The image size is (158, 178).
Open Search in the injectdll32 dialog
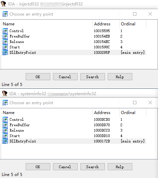[93, 77]
